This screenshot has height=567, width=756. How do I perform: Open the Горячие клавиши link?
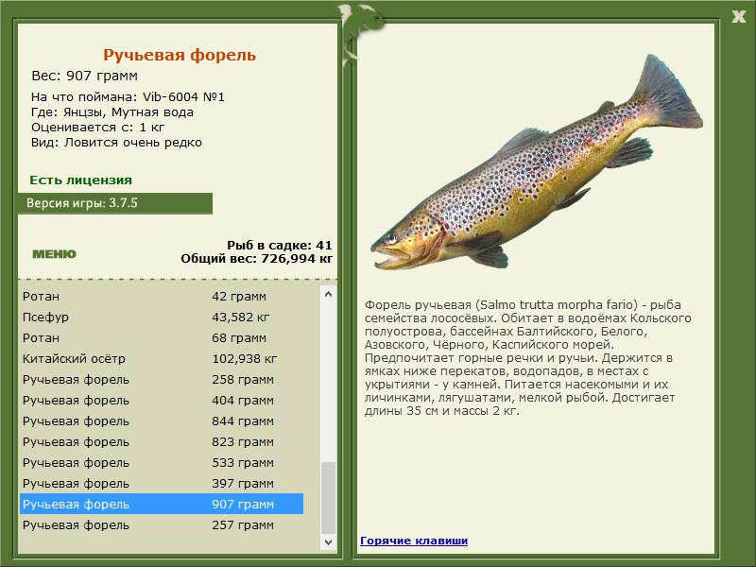pyautogui.click(x=414, y=541)
